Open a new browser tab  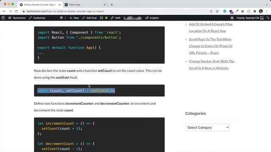[112, 5]
